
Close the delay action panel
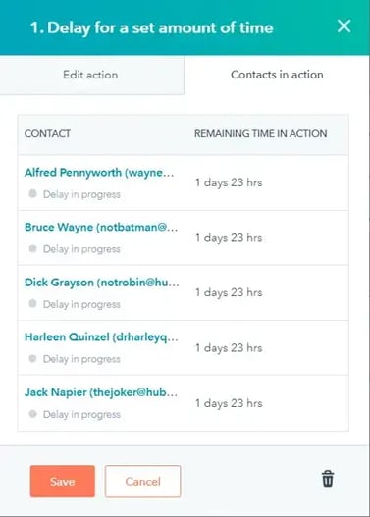coord(344,26)
